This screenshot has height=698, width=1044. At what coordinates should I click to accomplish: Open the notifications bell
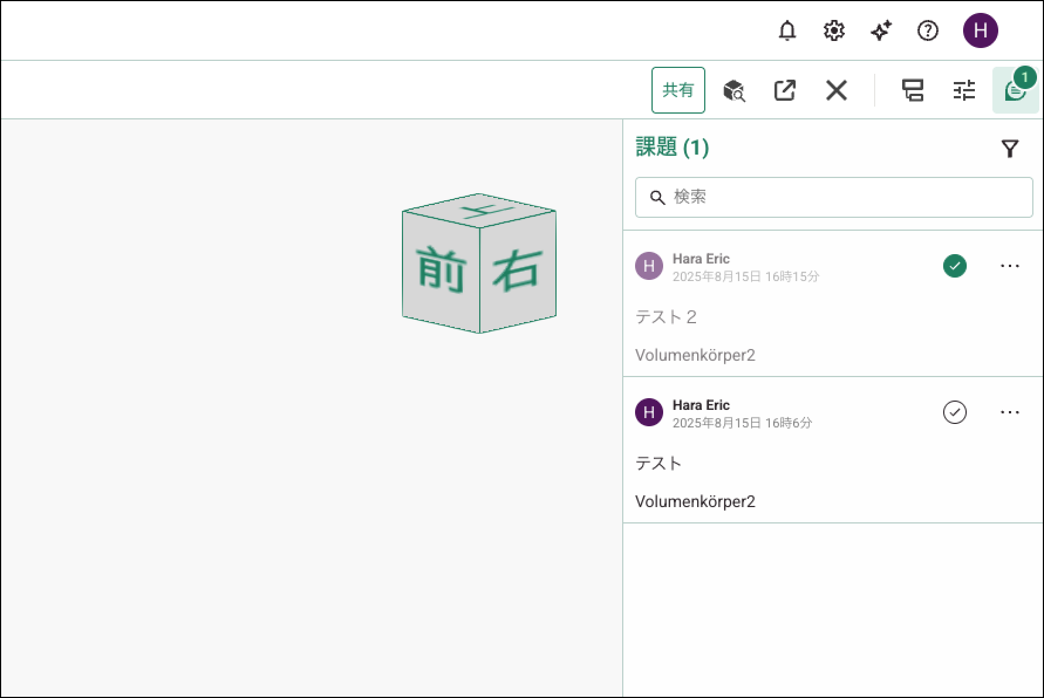(x=787, y=30)
